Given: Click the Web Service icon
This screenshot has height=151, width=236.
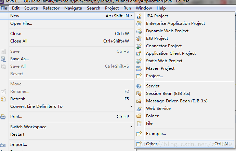Looking at the screenshot, I should (x=139, y=108).
